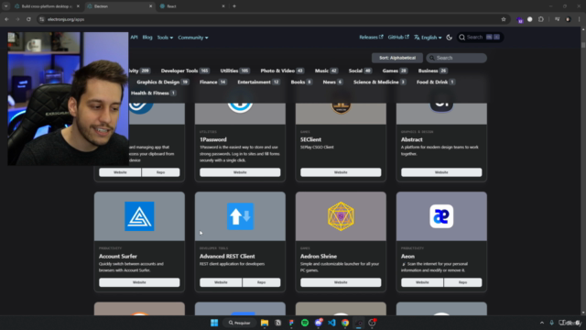Open the Abstract Website button
The width and height of the screenshot is (586, 330).
pyautogui.click(x=441, y=172)
